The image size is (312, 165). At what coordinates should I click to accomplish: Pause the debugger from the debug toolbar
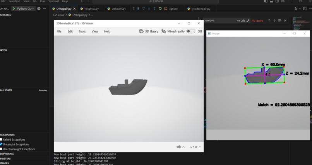(137, 9)
